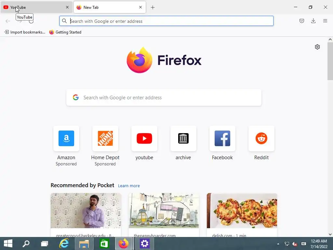Open Microsoft Store from taskbar

click(104, 243)
